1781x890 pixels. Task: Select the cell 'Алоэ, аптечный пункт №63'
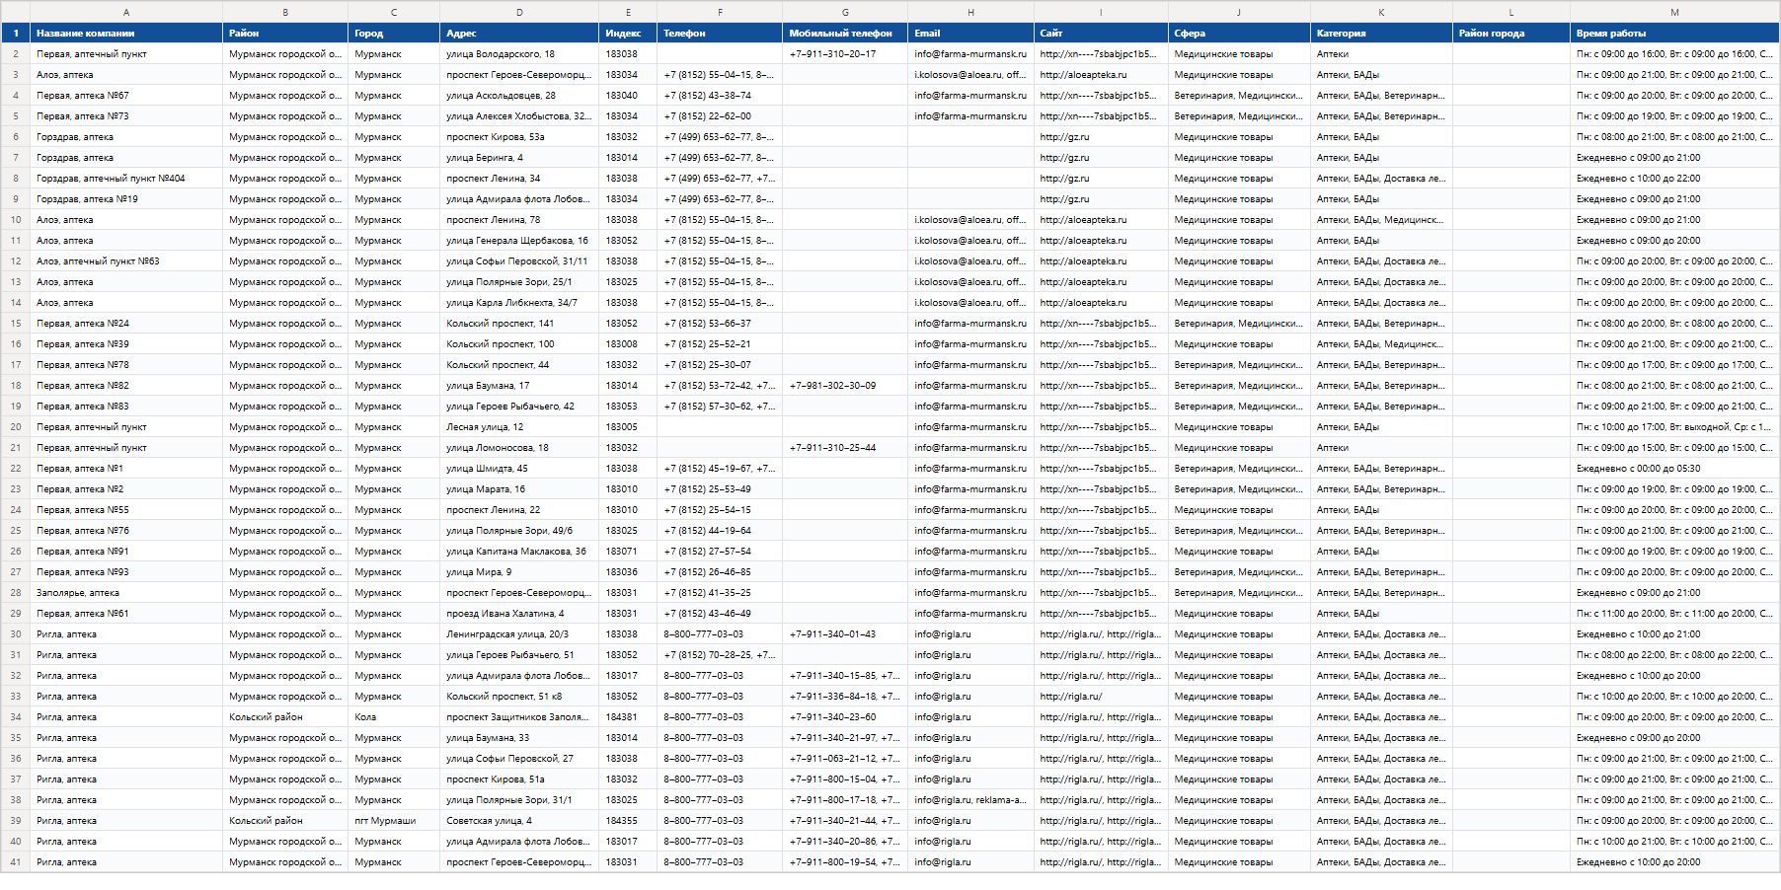pos(126,261)
